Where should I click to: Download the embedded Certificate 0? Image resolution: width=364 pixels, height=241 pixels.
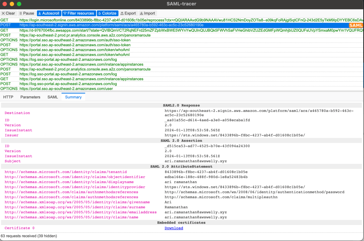click(174, 228)
